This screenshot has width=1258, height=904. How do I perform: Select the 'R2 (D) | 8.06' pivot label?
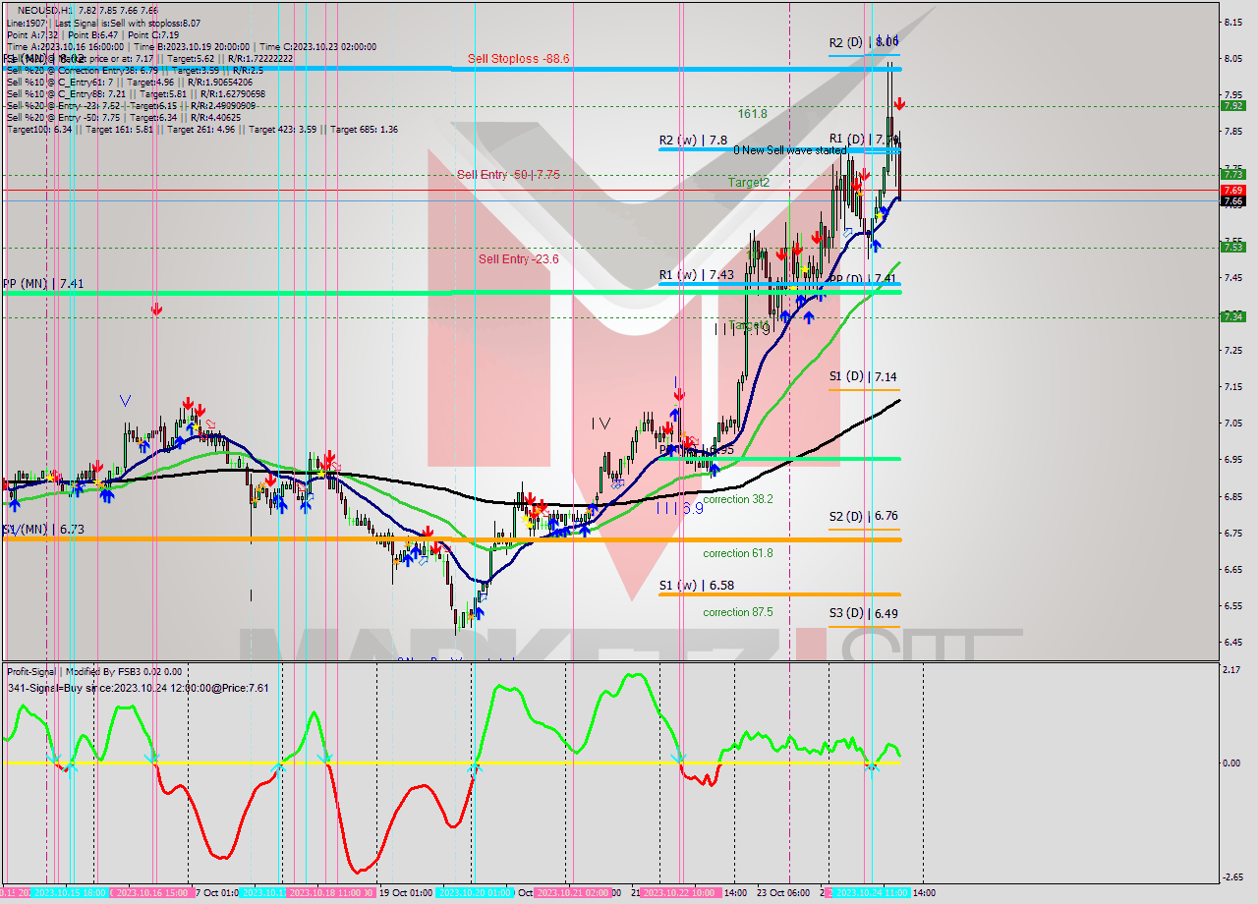[864, 42]
